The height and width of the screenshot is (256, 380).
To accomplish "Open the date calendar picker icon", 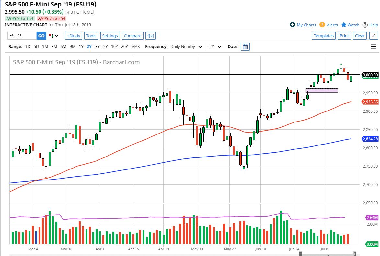I will click(x=246, y=47).
